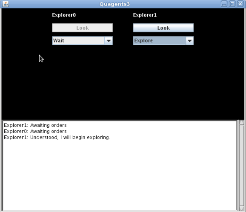Click the Java icon in the title bar
This screenshot has width=246, height=212.
point(6,4)
